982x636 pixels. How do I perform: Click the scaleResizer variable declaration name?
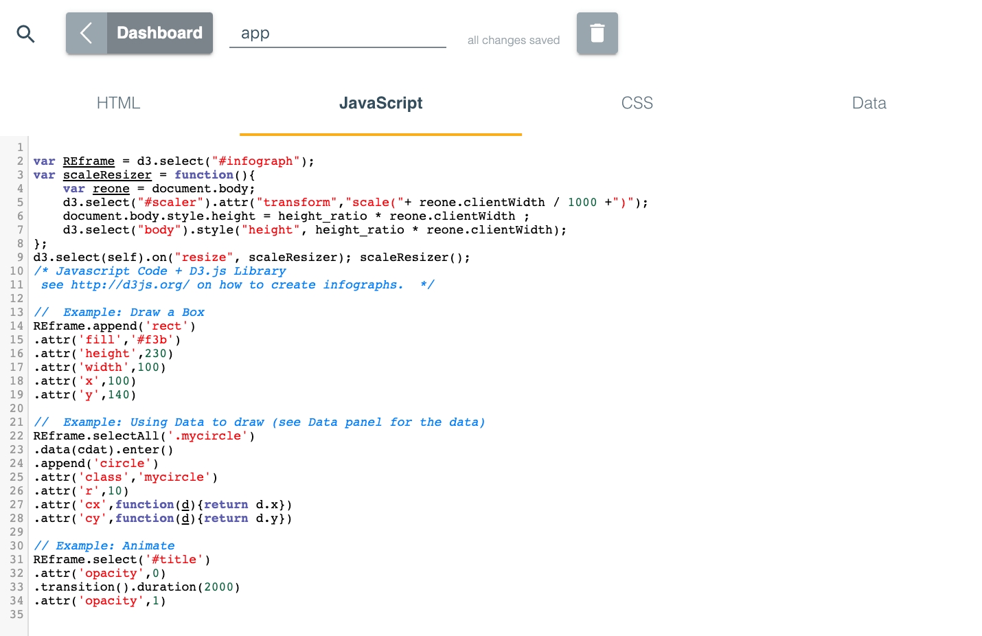click(107, 175)
